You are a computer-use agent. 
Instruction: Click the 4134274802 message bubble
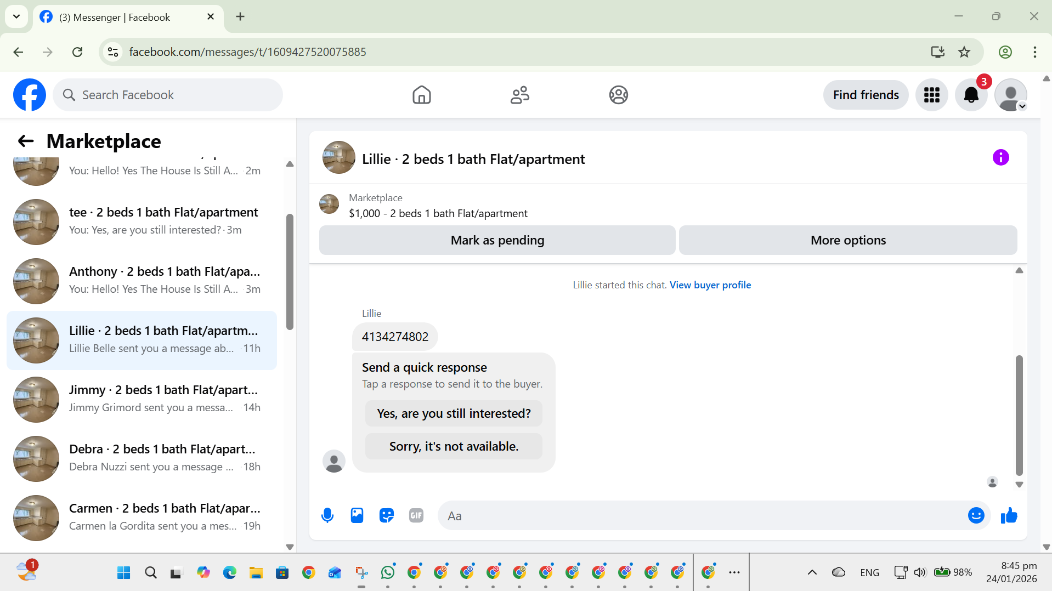click(x=395, y=337)
